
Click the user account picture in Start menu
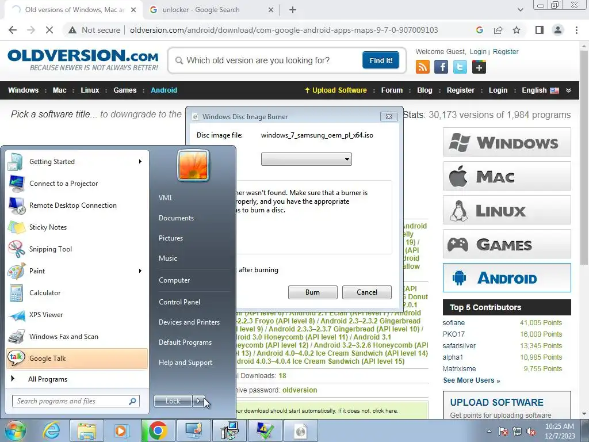tap(193, 165)
